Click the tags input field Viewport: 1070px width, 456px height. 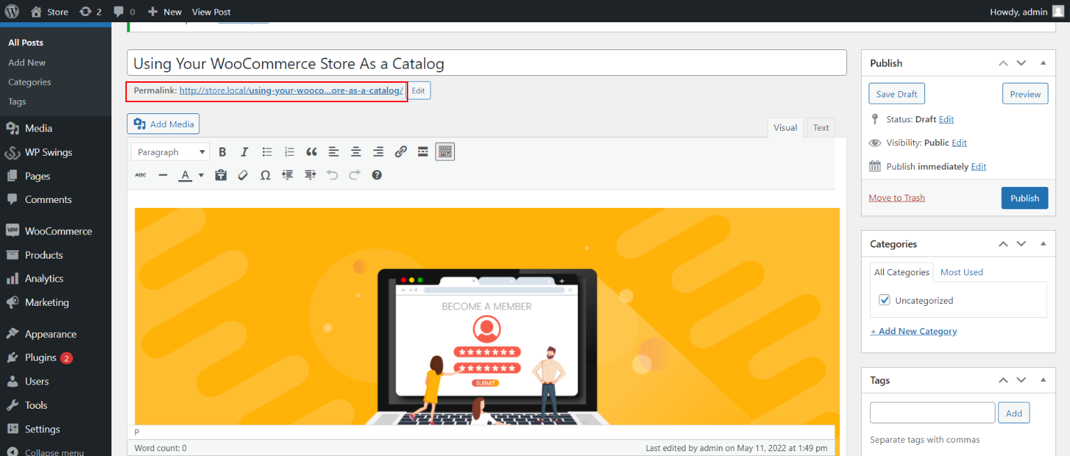click(932, 412)
